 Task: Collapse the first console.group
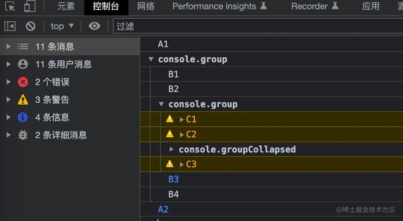point(151,59)
